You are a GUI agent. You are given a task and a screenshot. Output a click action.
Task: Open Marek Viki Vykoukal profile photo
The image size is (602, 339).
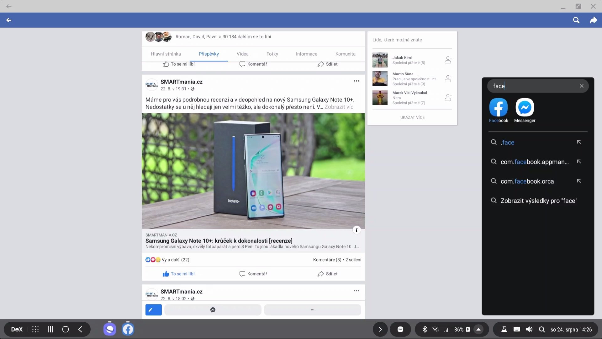380,98
